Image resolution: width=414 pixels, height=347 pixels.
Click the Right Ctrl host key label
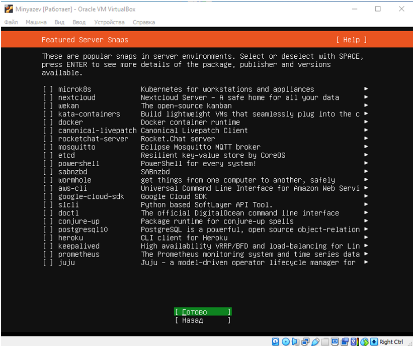[x=391, y=342]
